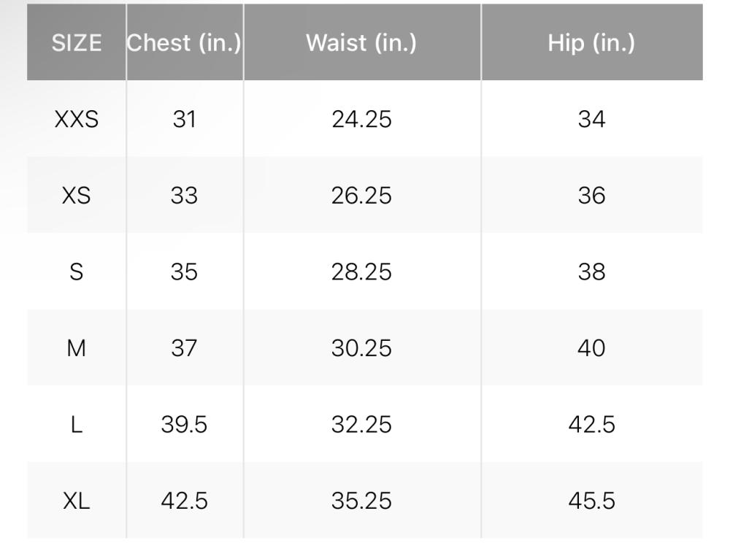
Task: Click hip value 38
Action: click(591, 272)
